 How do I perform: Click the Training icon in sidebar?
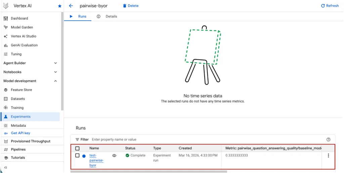[6, 107]
